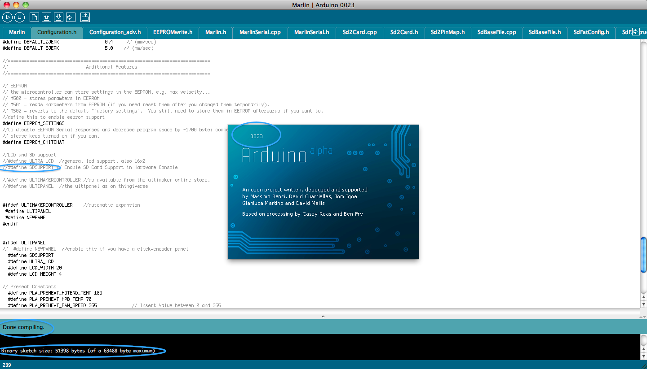
Task: Click the Stop toolbar button
Action: click(x=19, y=17)
